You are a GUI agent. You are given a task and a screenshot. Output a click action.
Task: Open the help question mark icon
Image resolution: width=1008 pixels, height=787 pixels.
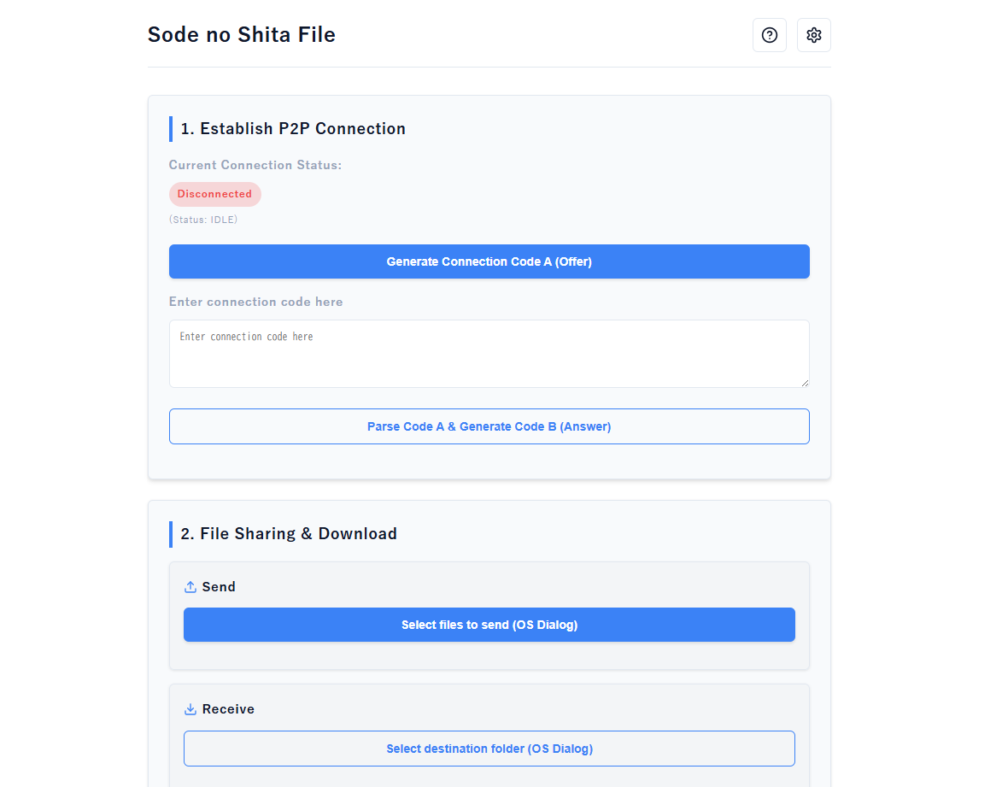(x=770, y=35)
